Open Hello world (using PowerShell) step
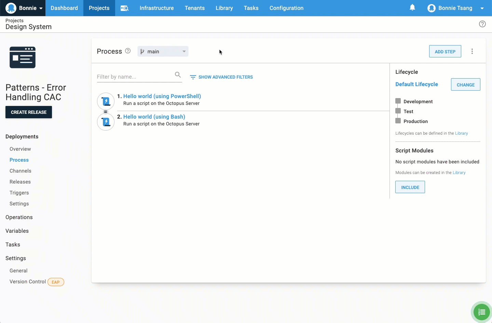The image size is (492, 323). 162,96
